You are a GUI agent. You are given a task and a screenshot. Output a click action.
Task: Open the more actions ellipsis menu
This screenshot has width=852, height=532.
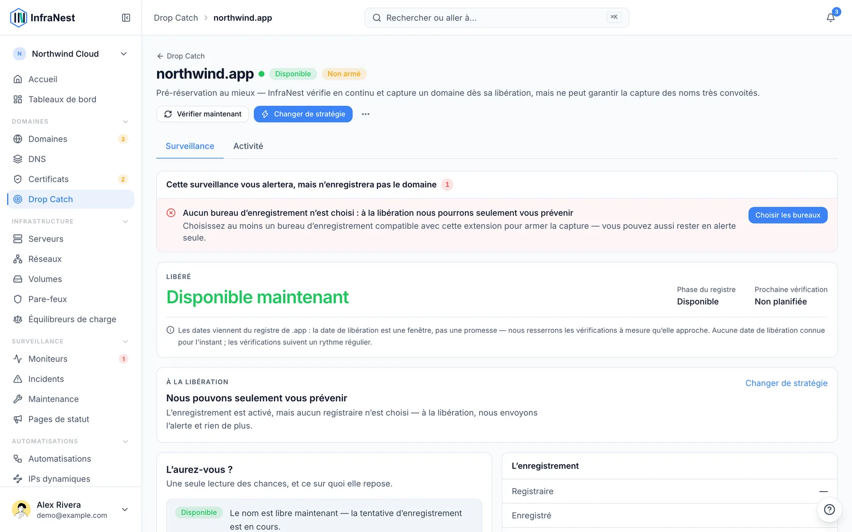coord(365,114)
